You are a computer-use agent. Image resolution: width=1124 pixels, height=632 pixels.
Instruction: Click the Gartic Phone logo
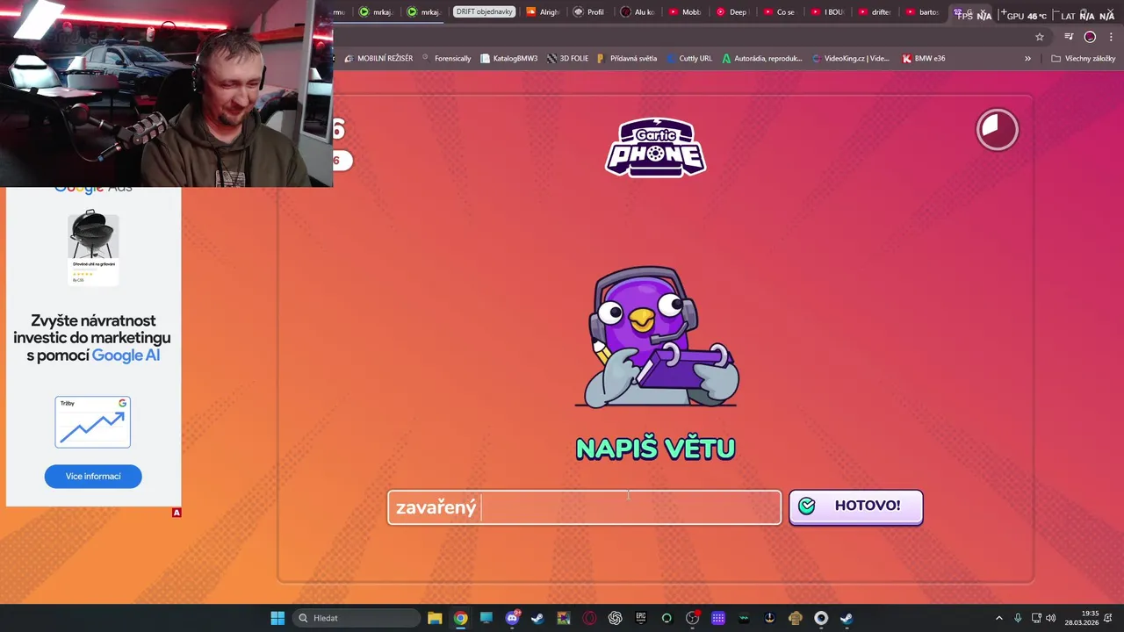[x=656, y=147]
